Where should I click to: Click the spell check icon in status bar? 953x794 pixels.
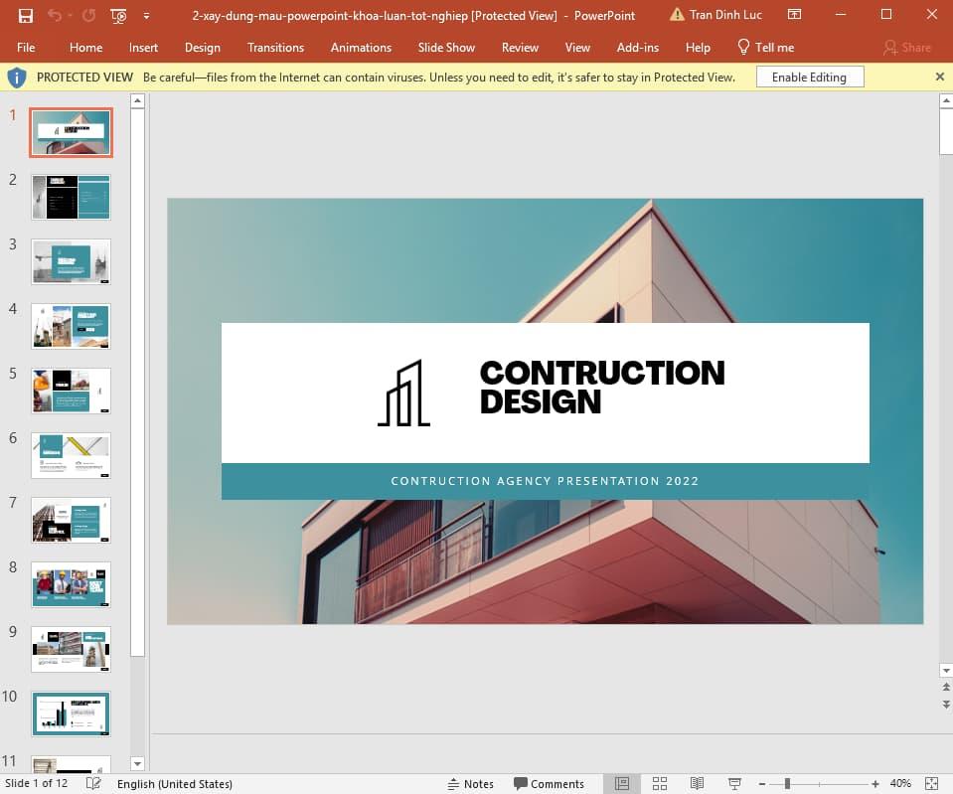click(92, 783)
